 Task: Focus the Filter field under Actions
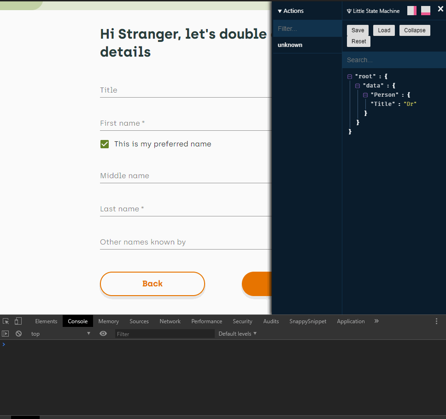(307, 28)
